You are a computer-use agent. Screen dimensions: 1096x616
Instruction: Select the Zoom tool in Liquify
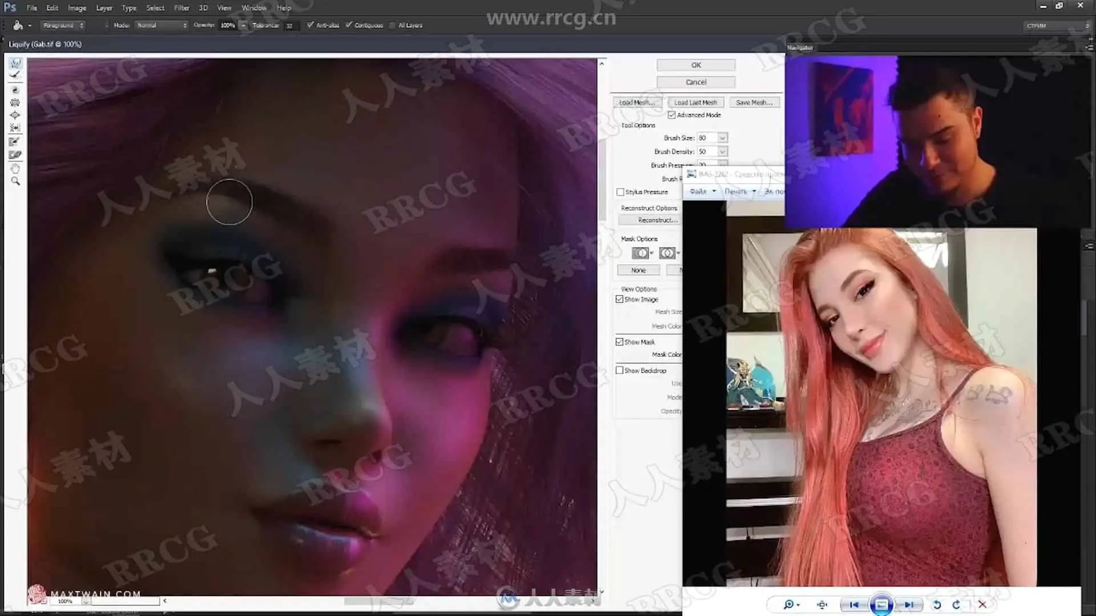pyautogui.click(x=15, y=181)
